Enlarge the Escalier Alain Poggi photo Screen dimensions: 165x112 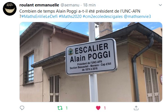91,62
